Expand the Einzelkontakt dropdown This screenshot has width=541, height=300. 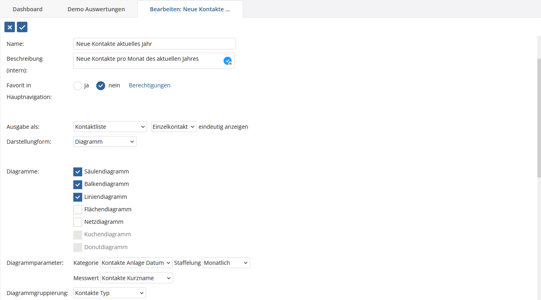click(x=174, y=127)
